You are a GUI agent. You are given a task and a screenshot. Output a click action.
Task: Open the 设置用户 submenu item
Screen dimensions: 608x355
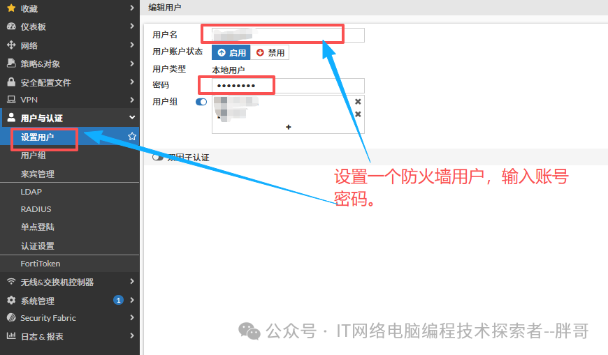coord(37,137)
